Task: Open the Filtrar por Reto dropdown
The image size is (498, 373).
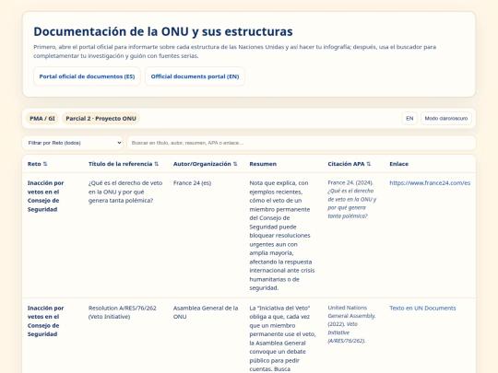Action: click(x=73, y=143)
